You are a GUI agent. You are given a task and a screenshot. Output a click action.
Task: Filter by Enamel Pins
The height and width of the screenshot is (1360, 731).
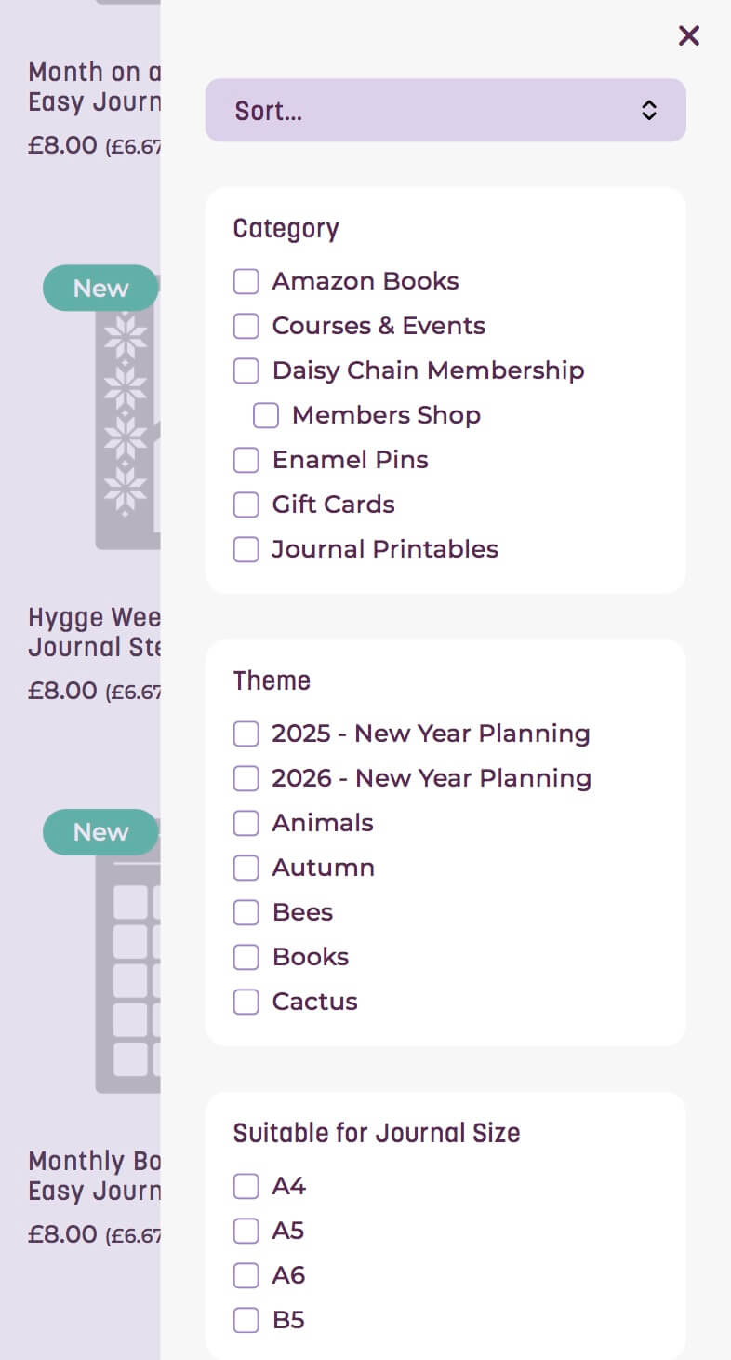point(246,460)
